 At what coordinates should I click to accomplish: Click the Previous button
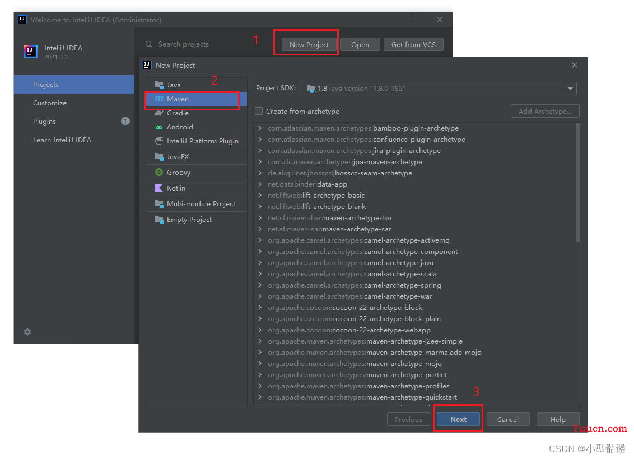point(408,419)
